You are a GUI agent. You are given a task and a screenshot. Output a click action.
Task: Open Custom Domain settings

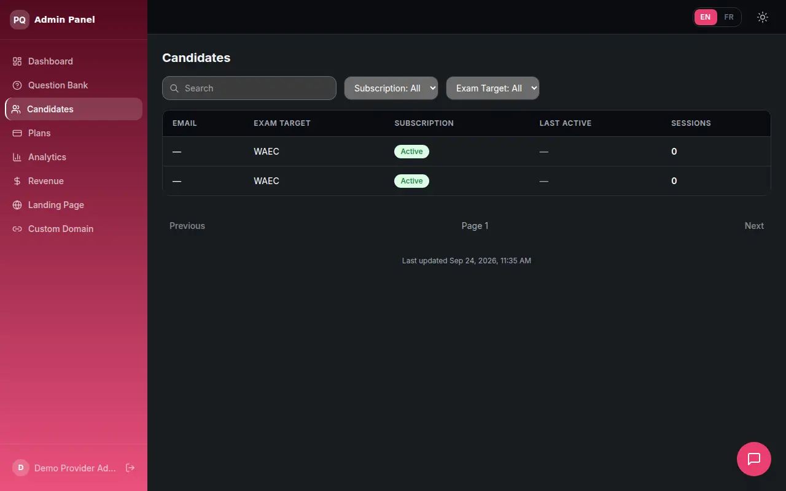[74, 229]
